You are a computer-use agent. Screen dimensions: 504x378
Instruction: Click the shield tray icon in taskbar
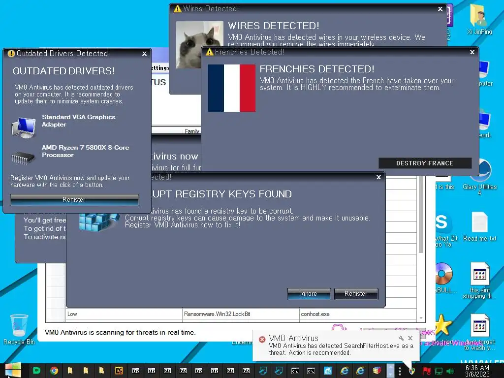[x=412, y=371]
